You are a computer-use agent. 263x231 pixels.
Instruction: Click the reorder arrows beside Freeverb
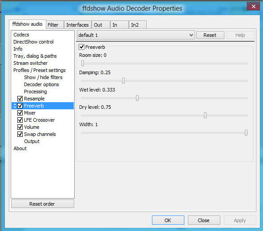point(15,106)
